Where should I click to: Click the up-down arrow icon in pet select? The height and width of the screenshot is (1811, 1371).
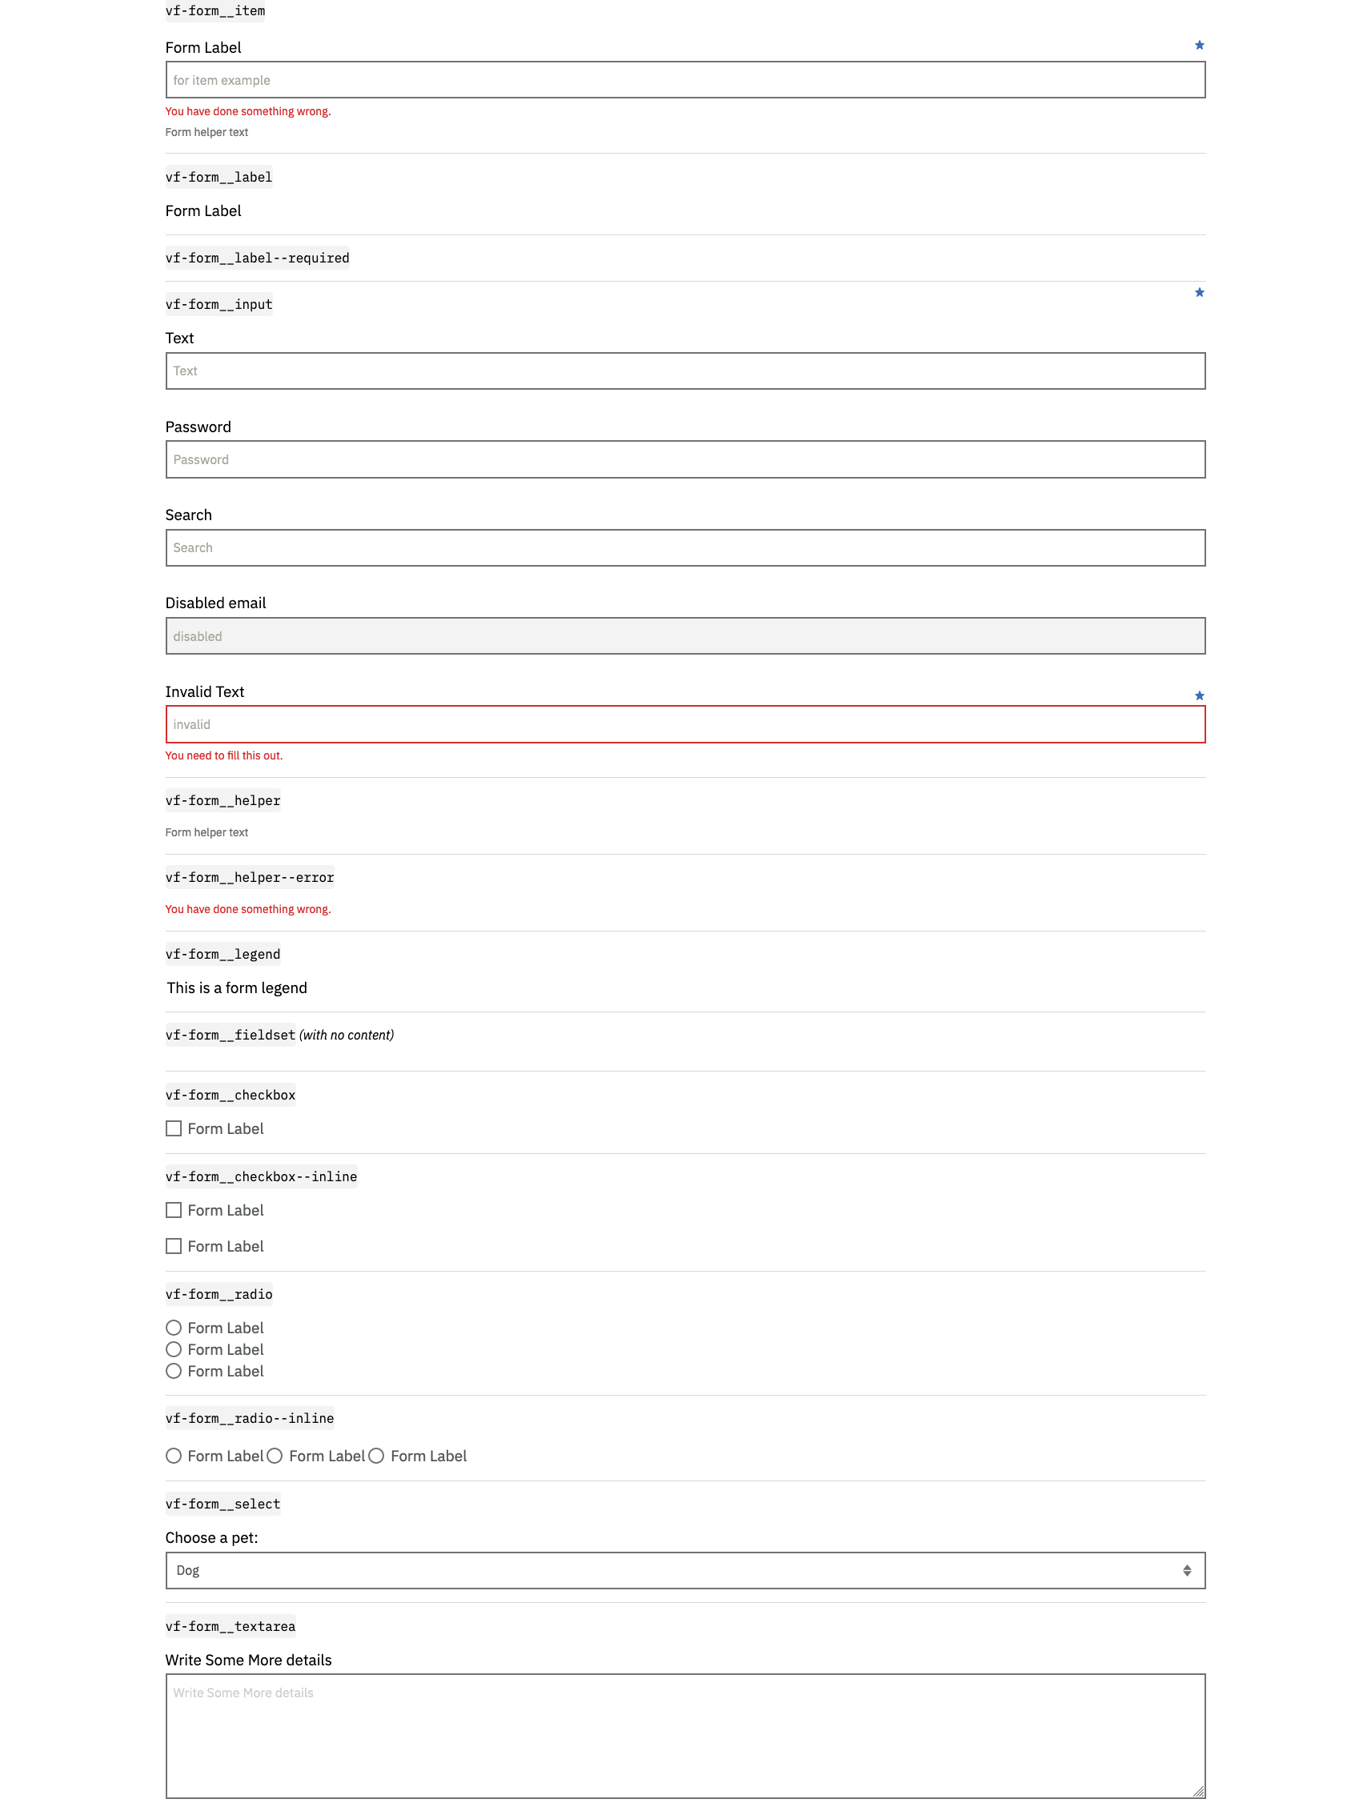point(1187,1569)
